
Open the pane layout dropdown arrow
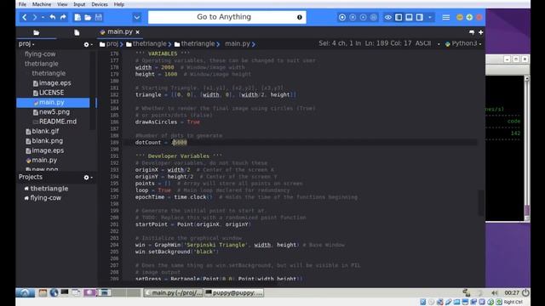430,17
